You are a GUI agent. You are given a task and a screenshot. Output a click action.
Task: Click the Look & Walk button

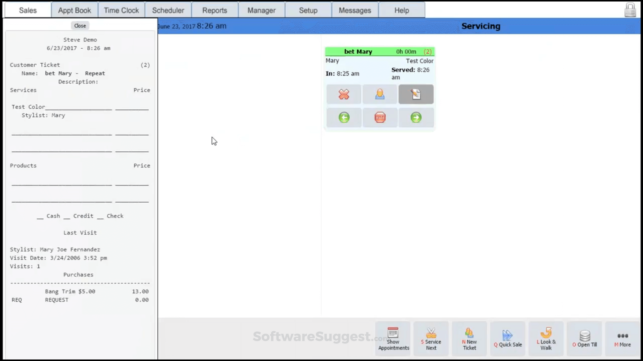coord(546,338)
